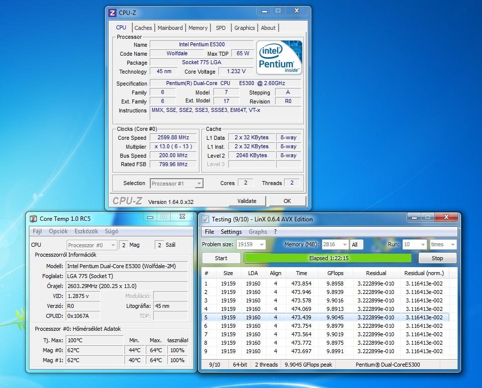Sort by the Residual (norm.) column header
The height and width of the screenshot is (388, 482).
click(x=424, y=273)
